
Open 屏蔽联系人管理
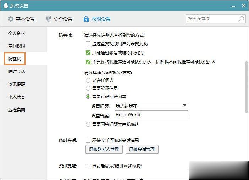104,149
